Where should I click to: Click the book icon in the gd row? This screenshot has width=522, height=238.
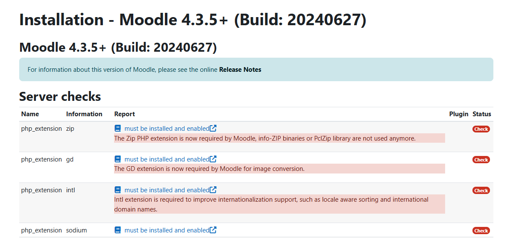(118, 159)
